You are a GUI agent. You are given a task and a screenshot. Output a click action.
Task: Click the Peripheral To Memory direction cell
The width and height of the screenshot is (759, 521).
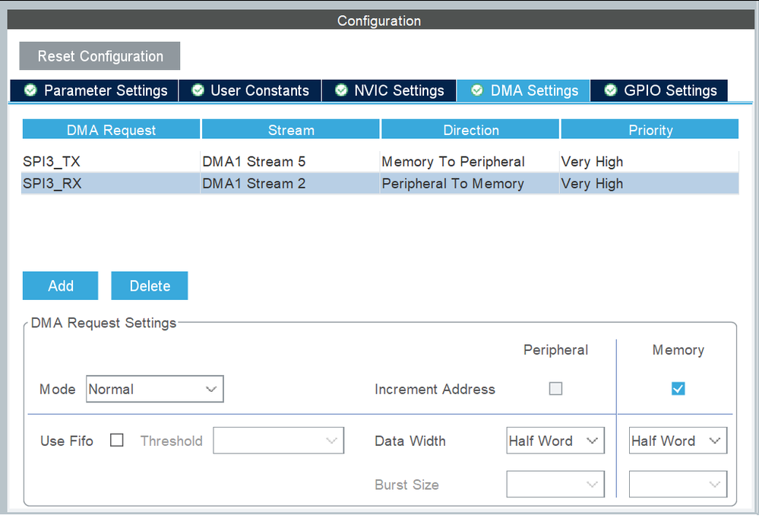470,183
